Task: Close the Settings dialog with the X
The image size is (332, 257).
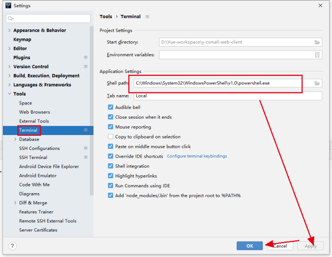Action: (x=320, y=5)
